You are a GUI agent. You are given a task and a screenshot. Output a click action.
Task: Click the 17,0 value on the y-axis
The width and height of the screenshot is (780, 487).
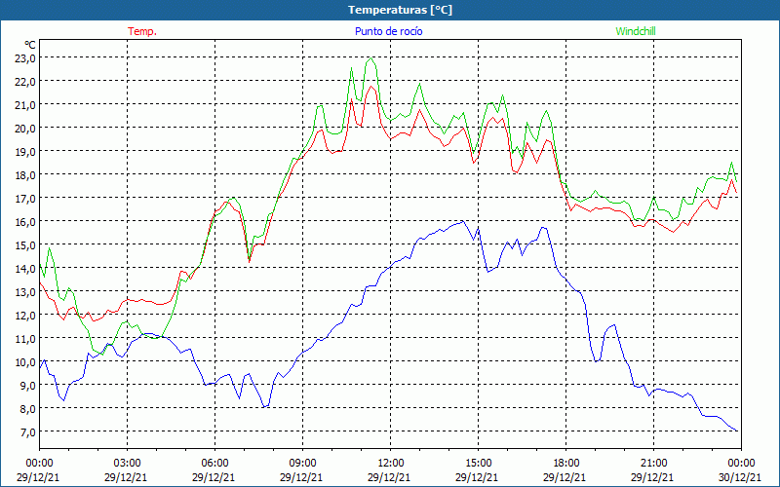[x=25, y=198]
